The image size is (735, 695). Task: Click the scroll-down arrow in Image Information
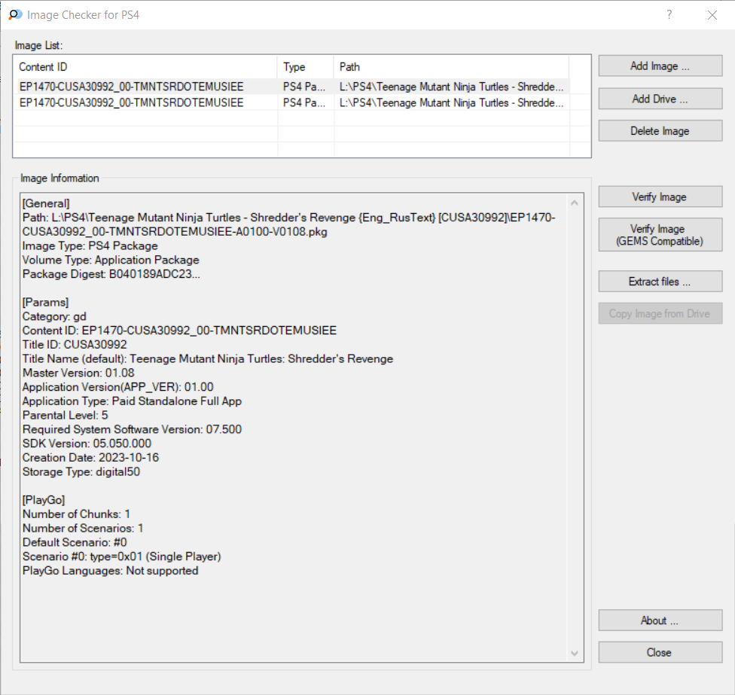click(x=574, y=653)
